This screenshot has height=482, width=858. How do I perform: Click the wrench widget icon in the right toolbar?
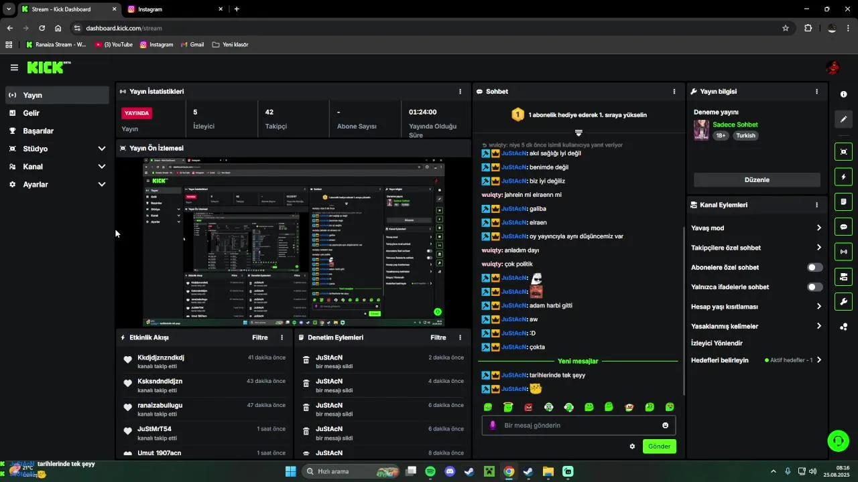[x=844, y=301]
